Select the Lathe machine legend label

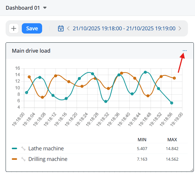coord(46,148)
